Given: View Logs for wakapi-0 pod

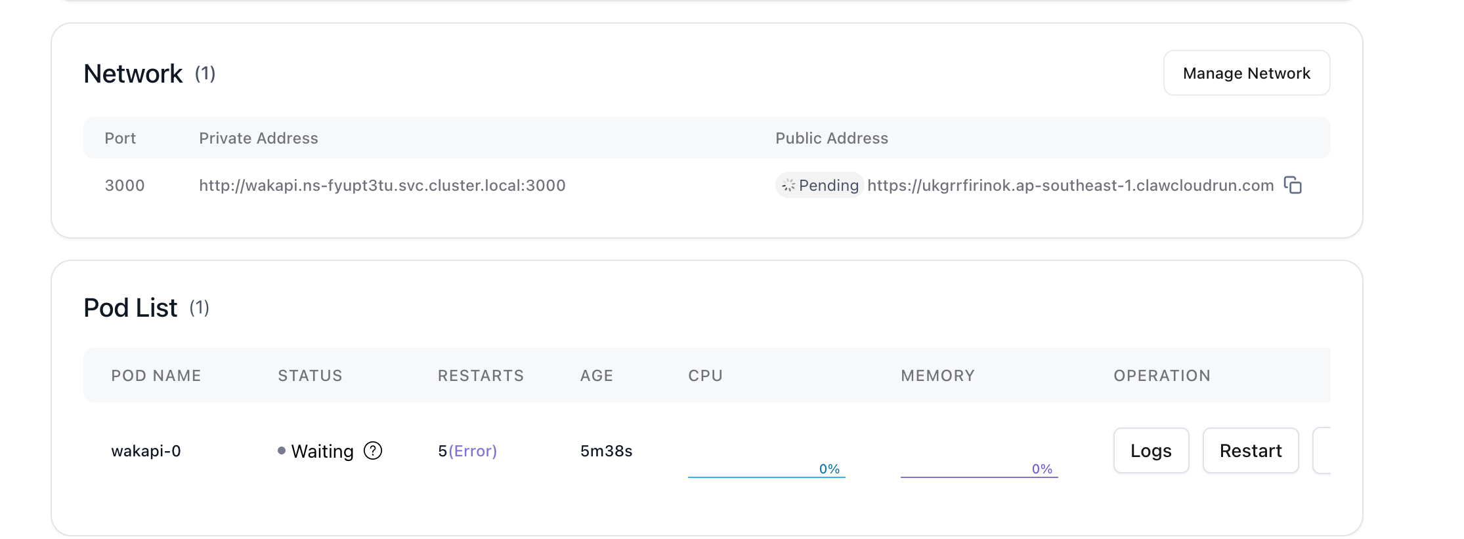Looking at the screenshot, I should click(1151, 451).
